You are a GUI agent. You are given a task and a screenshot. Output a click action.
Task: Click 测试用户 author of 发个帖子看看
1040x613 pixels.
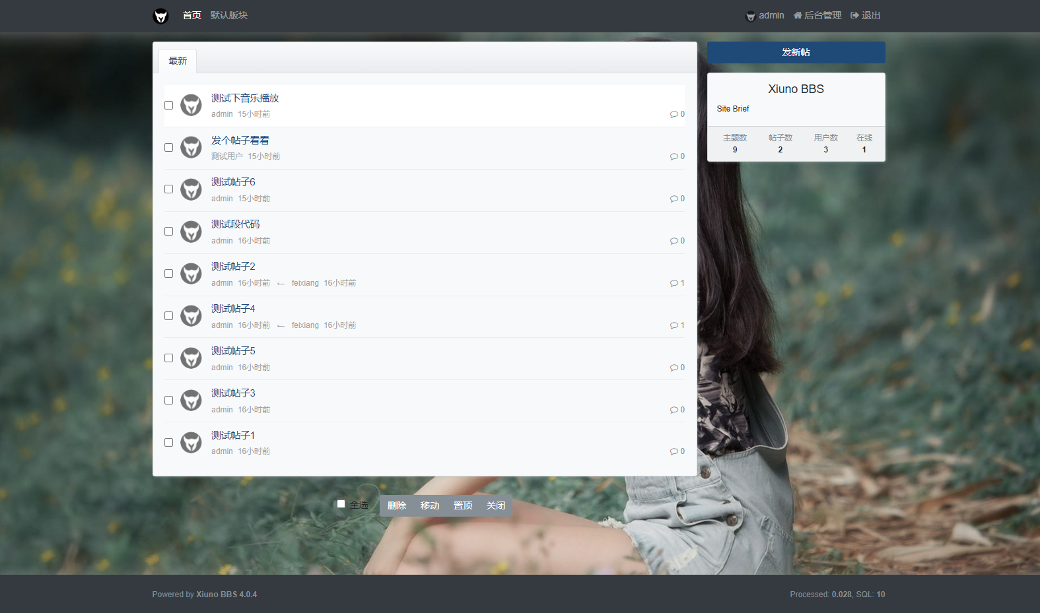[x=227, y=156]
